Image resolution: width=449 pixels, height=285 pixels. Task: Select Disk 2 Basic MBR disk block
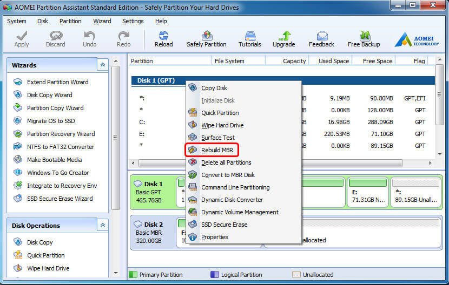153,233
